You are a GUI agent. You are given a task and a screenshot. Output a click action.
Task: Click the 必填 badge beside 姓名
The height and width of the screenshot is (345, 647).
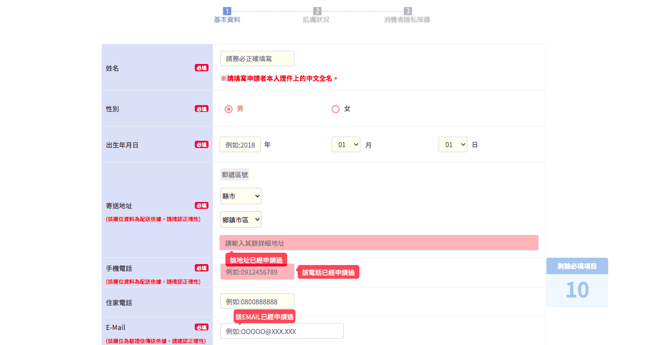click(202, 68)
